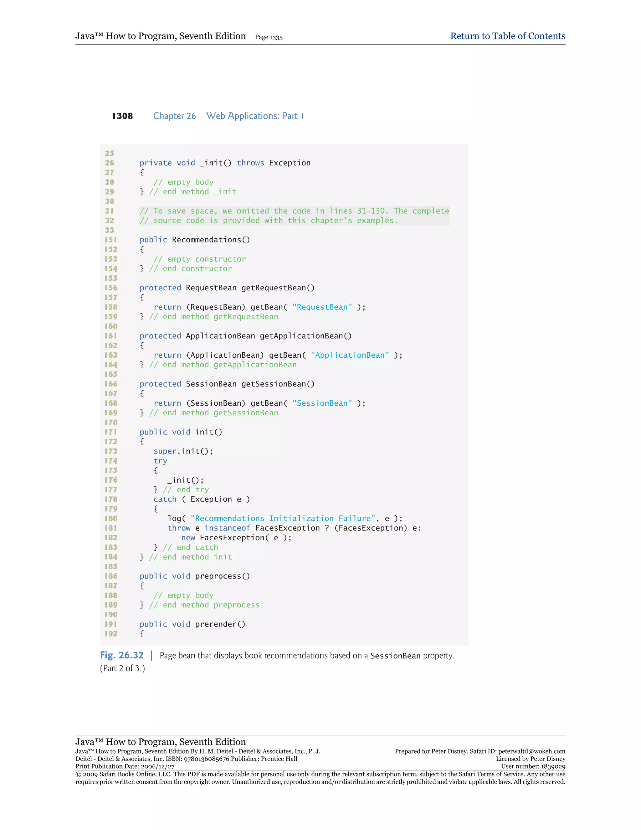
Task: Click the page header book title
Action: coord(160,36)
